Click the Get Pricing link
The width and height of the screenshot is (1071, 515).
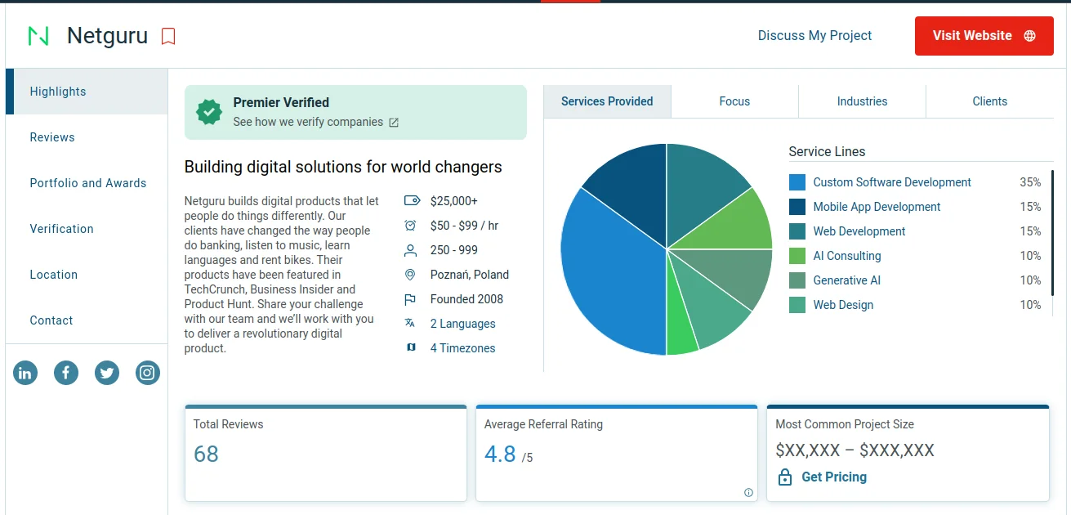(834, 477)
